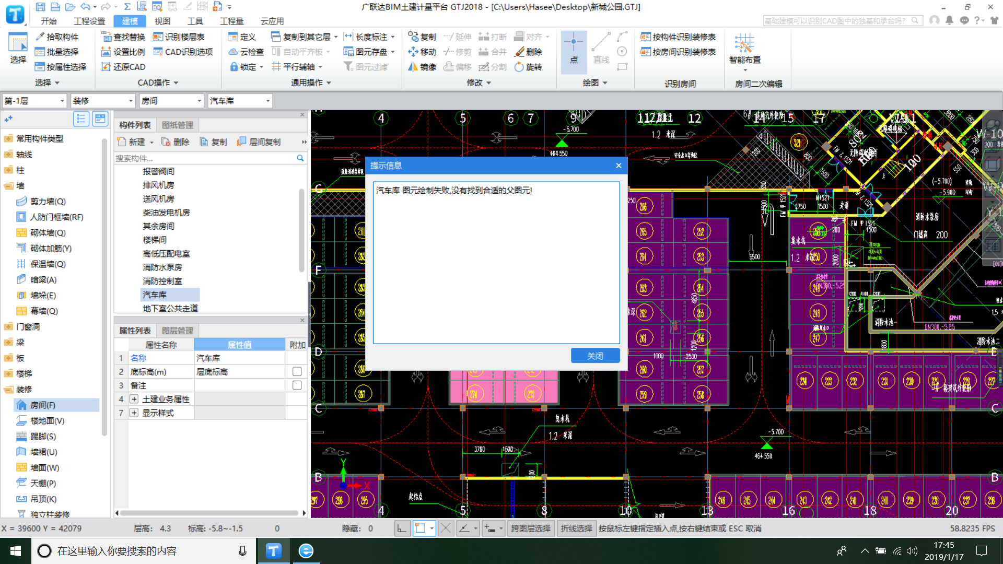The width and height of the screenshot is (1003, 564).
Task: Expand the CAD操作 group arrow
Action: (176, 83)
